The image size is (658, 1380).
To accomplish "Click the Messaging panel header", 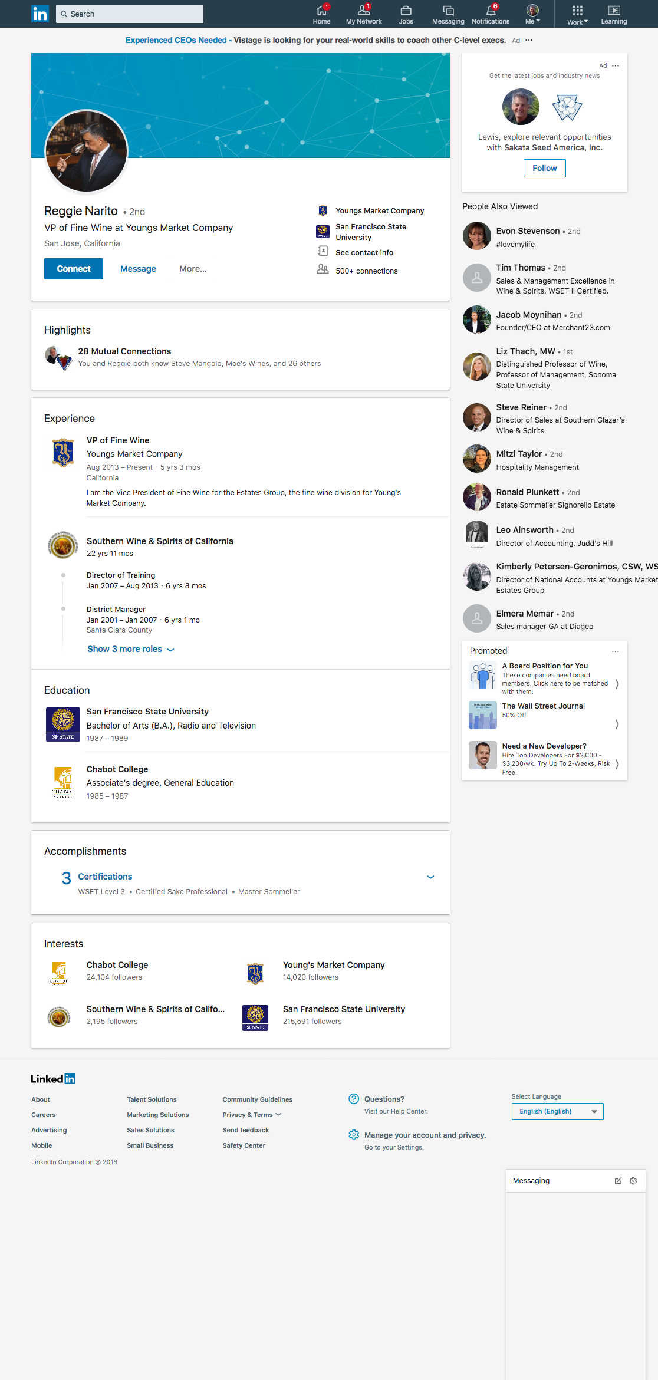I will point(576,1181).
